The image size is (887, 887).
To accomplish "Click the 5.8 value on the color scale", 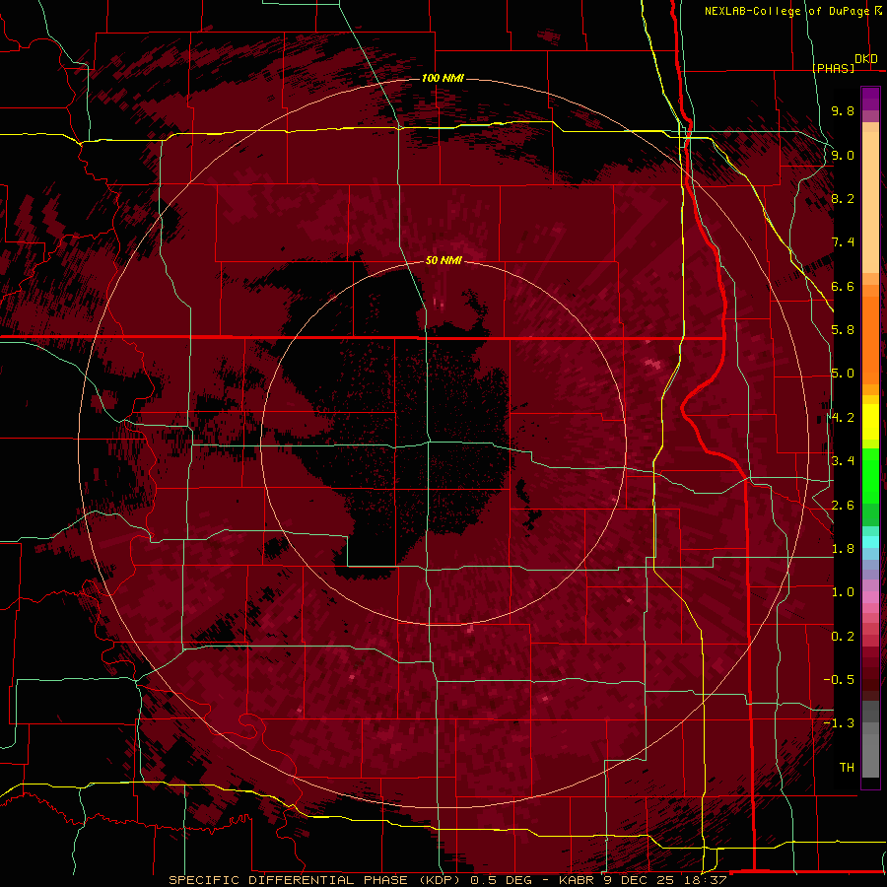I will (x=843, y=330).
